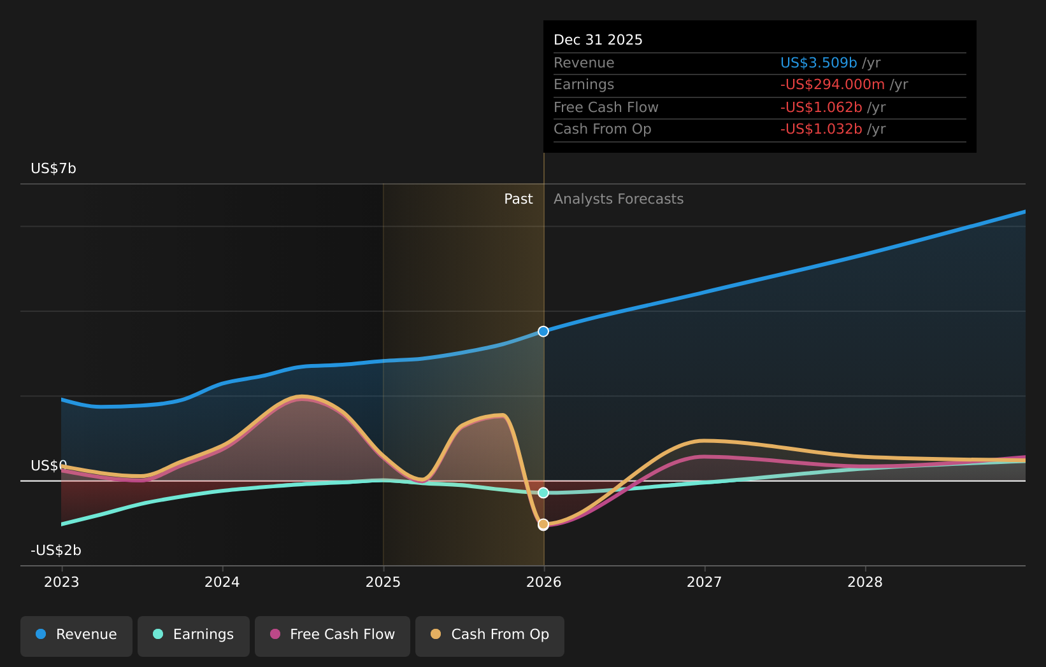Click the Free Cash Flow legend button
This screenshot has height=667, width=1046.
coord(332,635)
